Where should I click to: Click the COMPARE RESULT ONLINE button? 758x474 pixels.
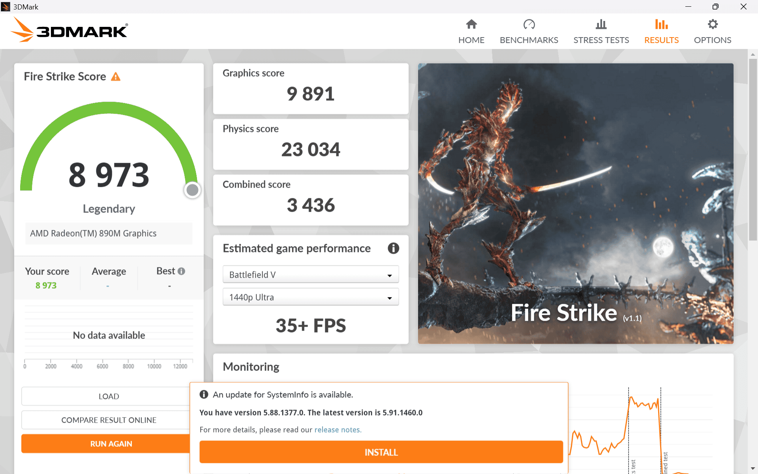tap(109, 420)
